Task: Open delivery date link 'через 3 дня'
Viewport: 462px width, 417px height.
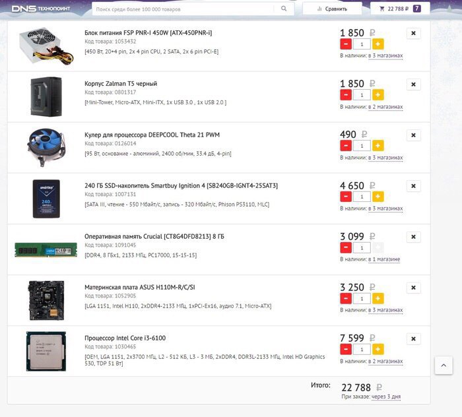Action: pos(385,397)
